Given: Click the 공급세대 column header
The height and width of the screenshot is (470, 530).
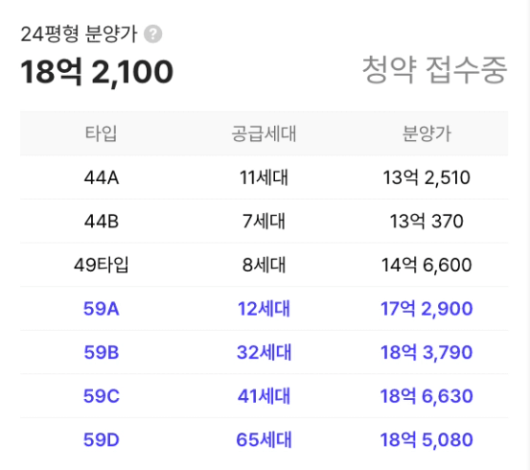Looking at the screenshot, I should click(x=264, y=133).
